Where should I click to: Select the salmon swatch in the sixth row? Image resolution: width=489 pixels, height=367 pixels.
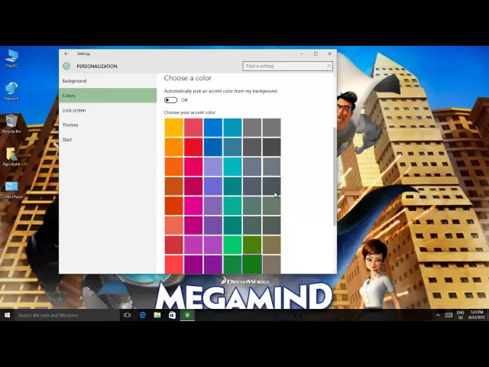click(x=174, y=226)
